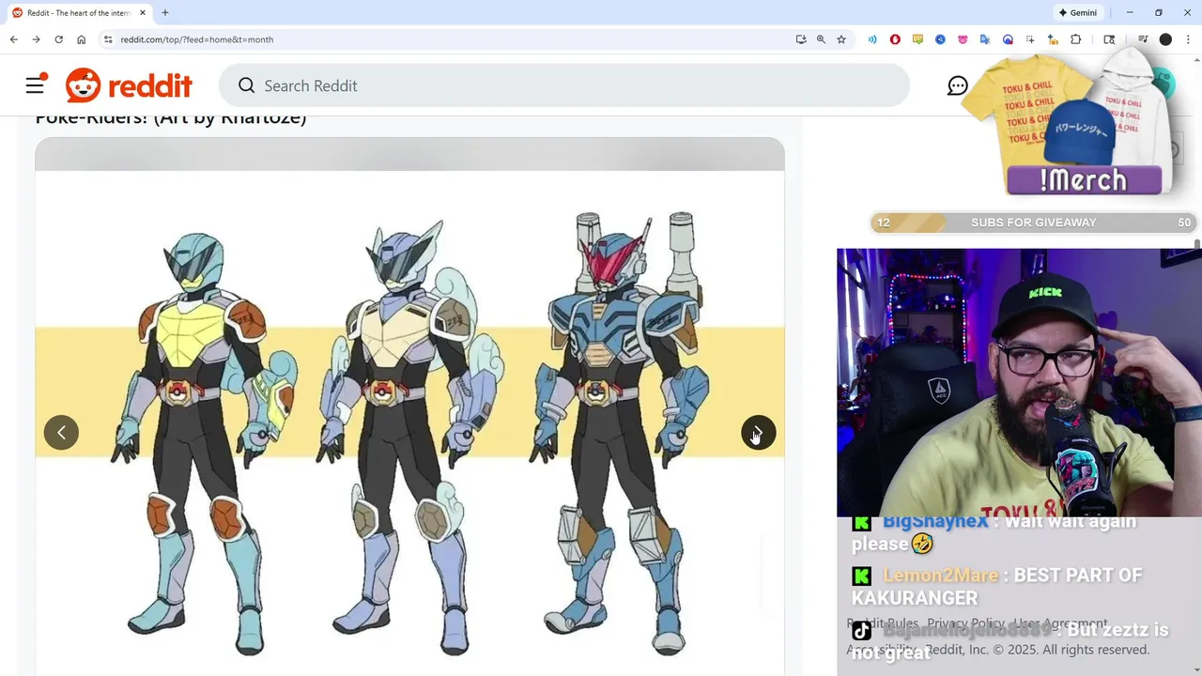
Task: Click the reddit.com URL address bar
Action: [x=451, y=39]
